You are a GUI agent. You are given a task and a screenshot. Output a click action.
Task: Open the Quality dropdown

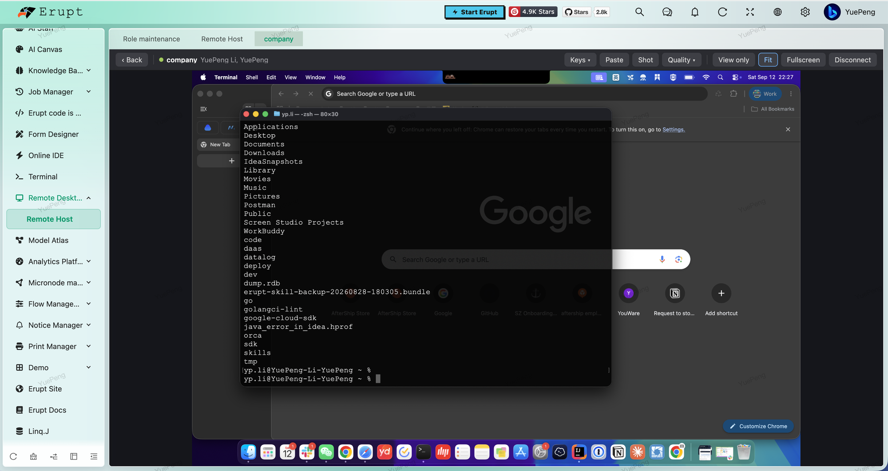(x=681, y=60)
